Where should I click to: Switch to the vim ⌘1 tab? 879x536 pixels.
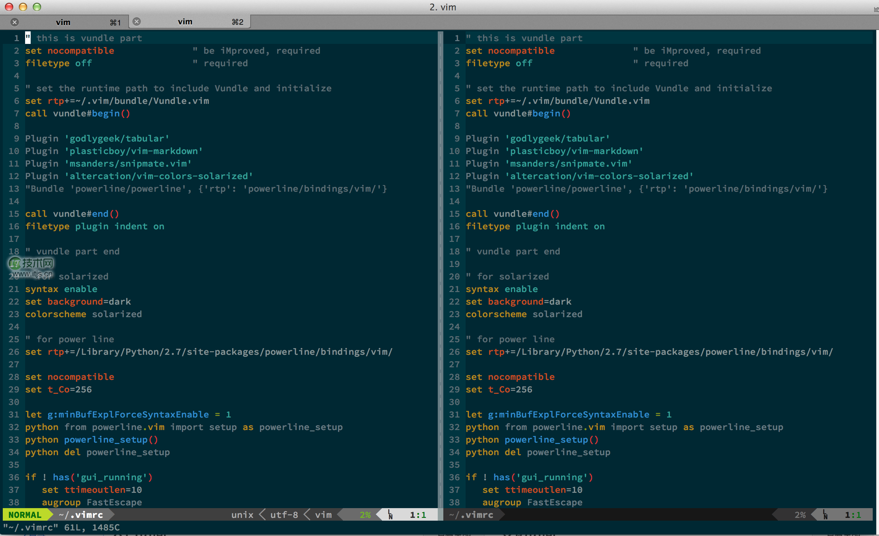pos(64,22)
